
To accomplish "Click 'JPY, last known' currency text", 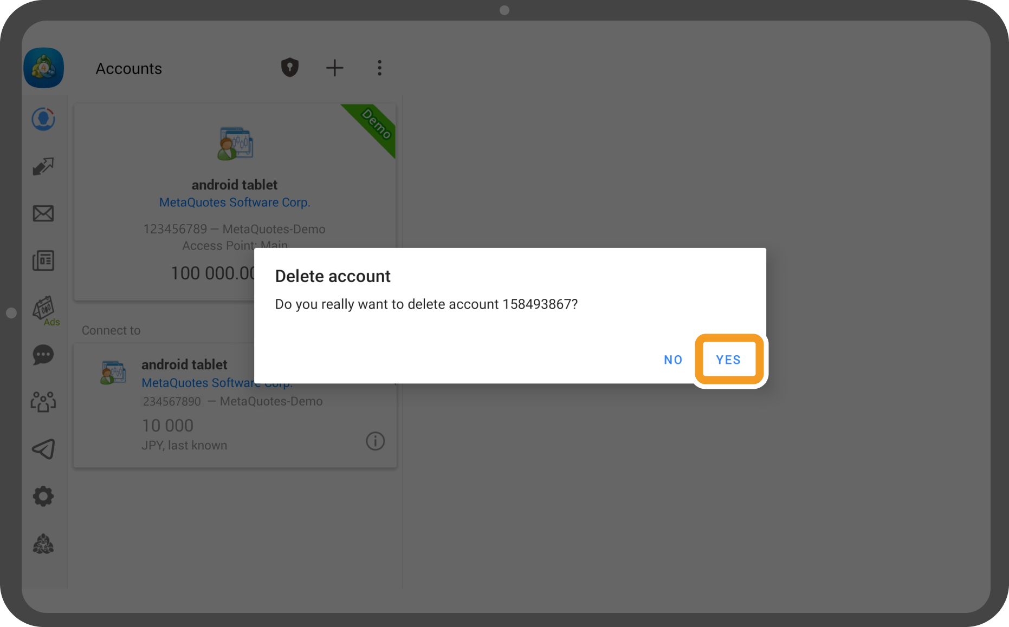I will pos(184,445).
